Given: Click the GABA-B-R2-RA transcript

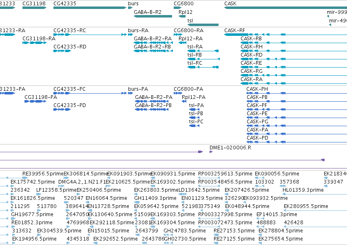Looking at the screenshot, I should pos(153,43).
